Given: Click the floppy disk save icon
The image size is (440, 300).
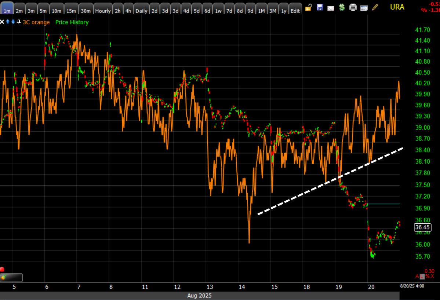Looking at the screenshot, I should point(320,7).
